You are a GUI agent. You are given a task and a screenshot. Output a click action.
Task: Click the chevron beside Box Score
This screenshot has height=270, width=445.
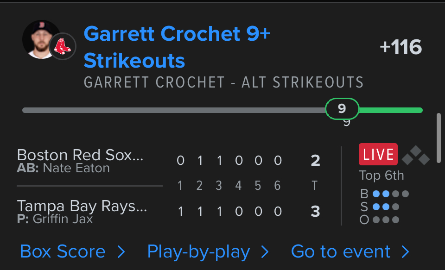(121, 251)
